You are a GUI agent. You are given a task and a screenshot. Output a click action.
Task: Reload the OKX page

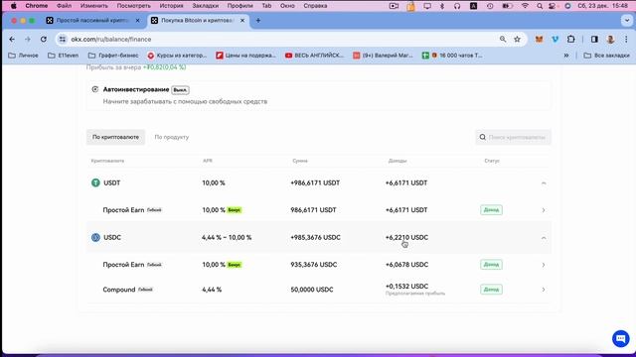[44, 40]
